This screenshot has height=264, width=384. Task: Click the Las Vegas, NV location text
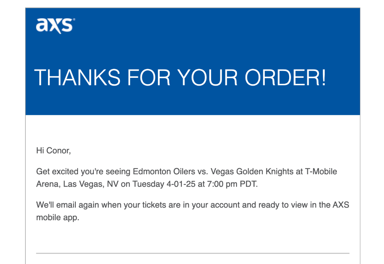click(91, 184)
